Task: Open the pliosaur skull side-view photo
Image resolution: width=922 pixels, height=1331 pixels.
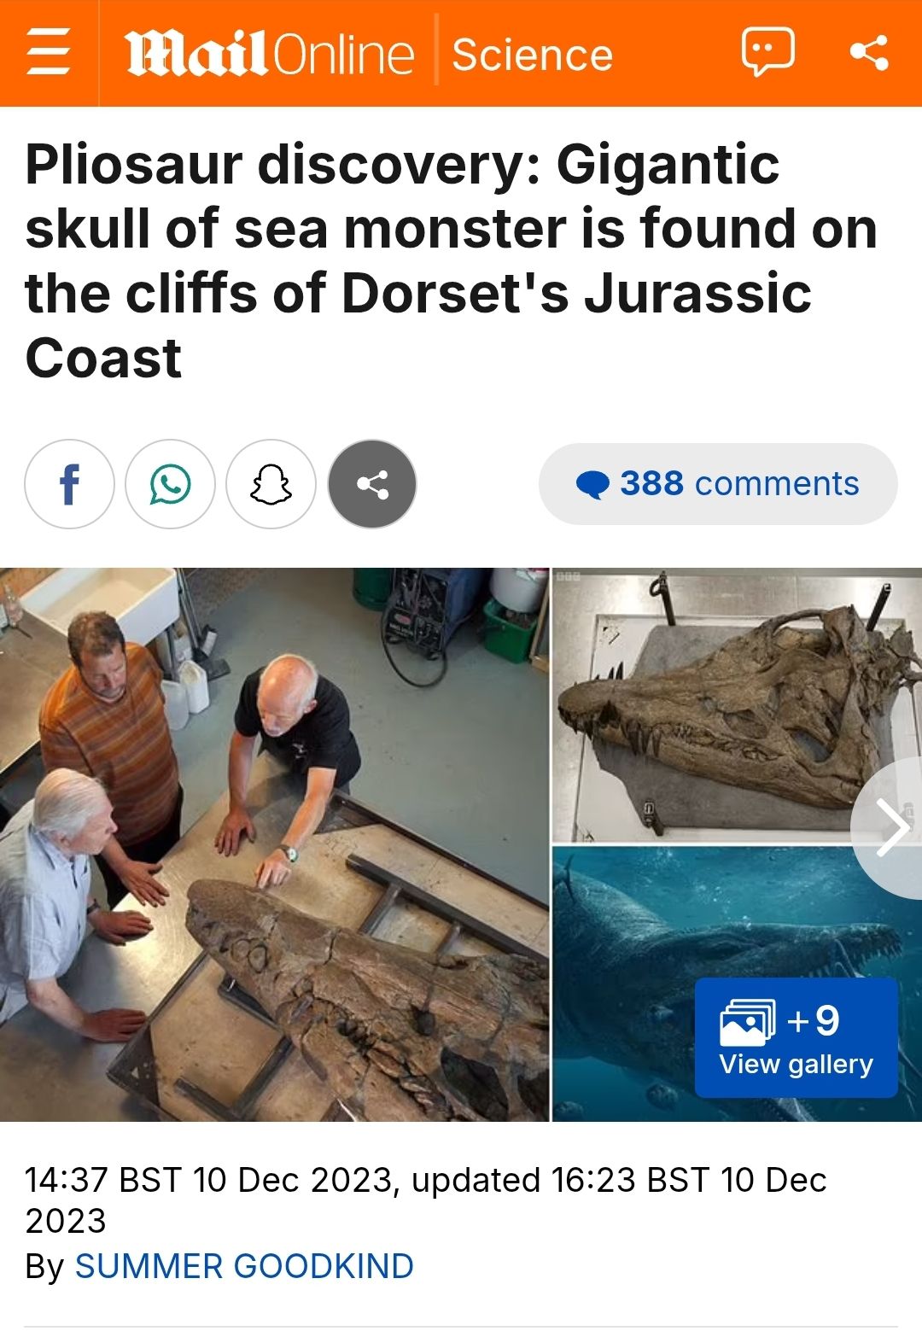Action: click(737, 705)
